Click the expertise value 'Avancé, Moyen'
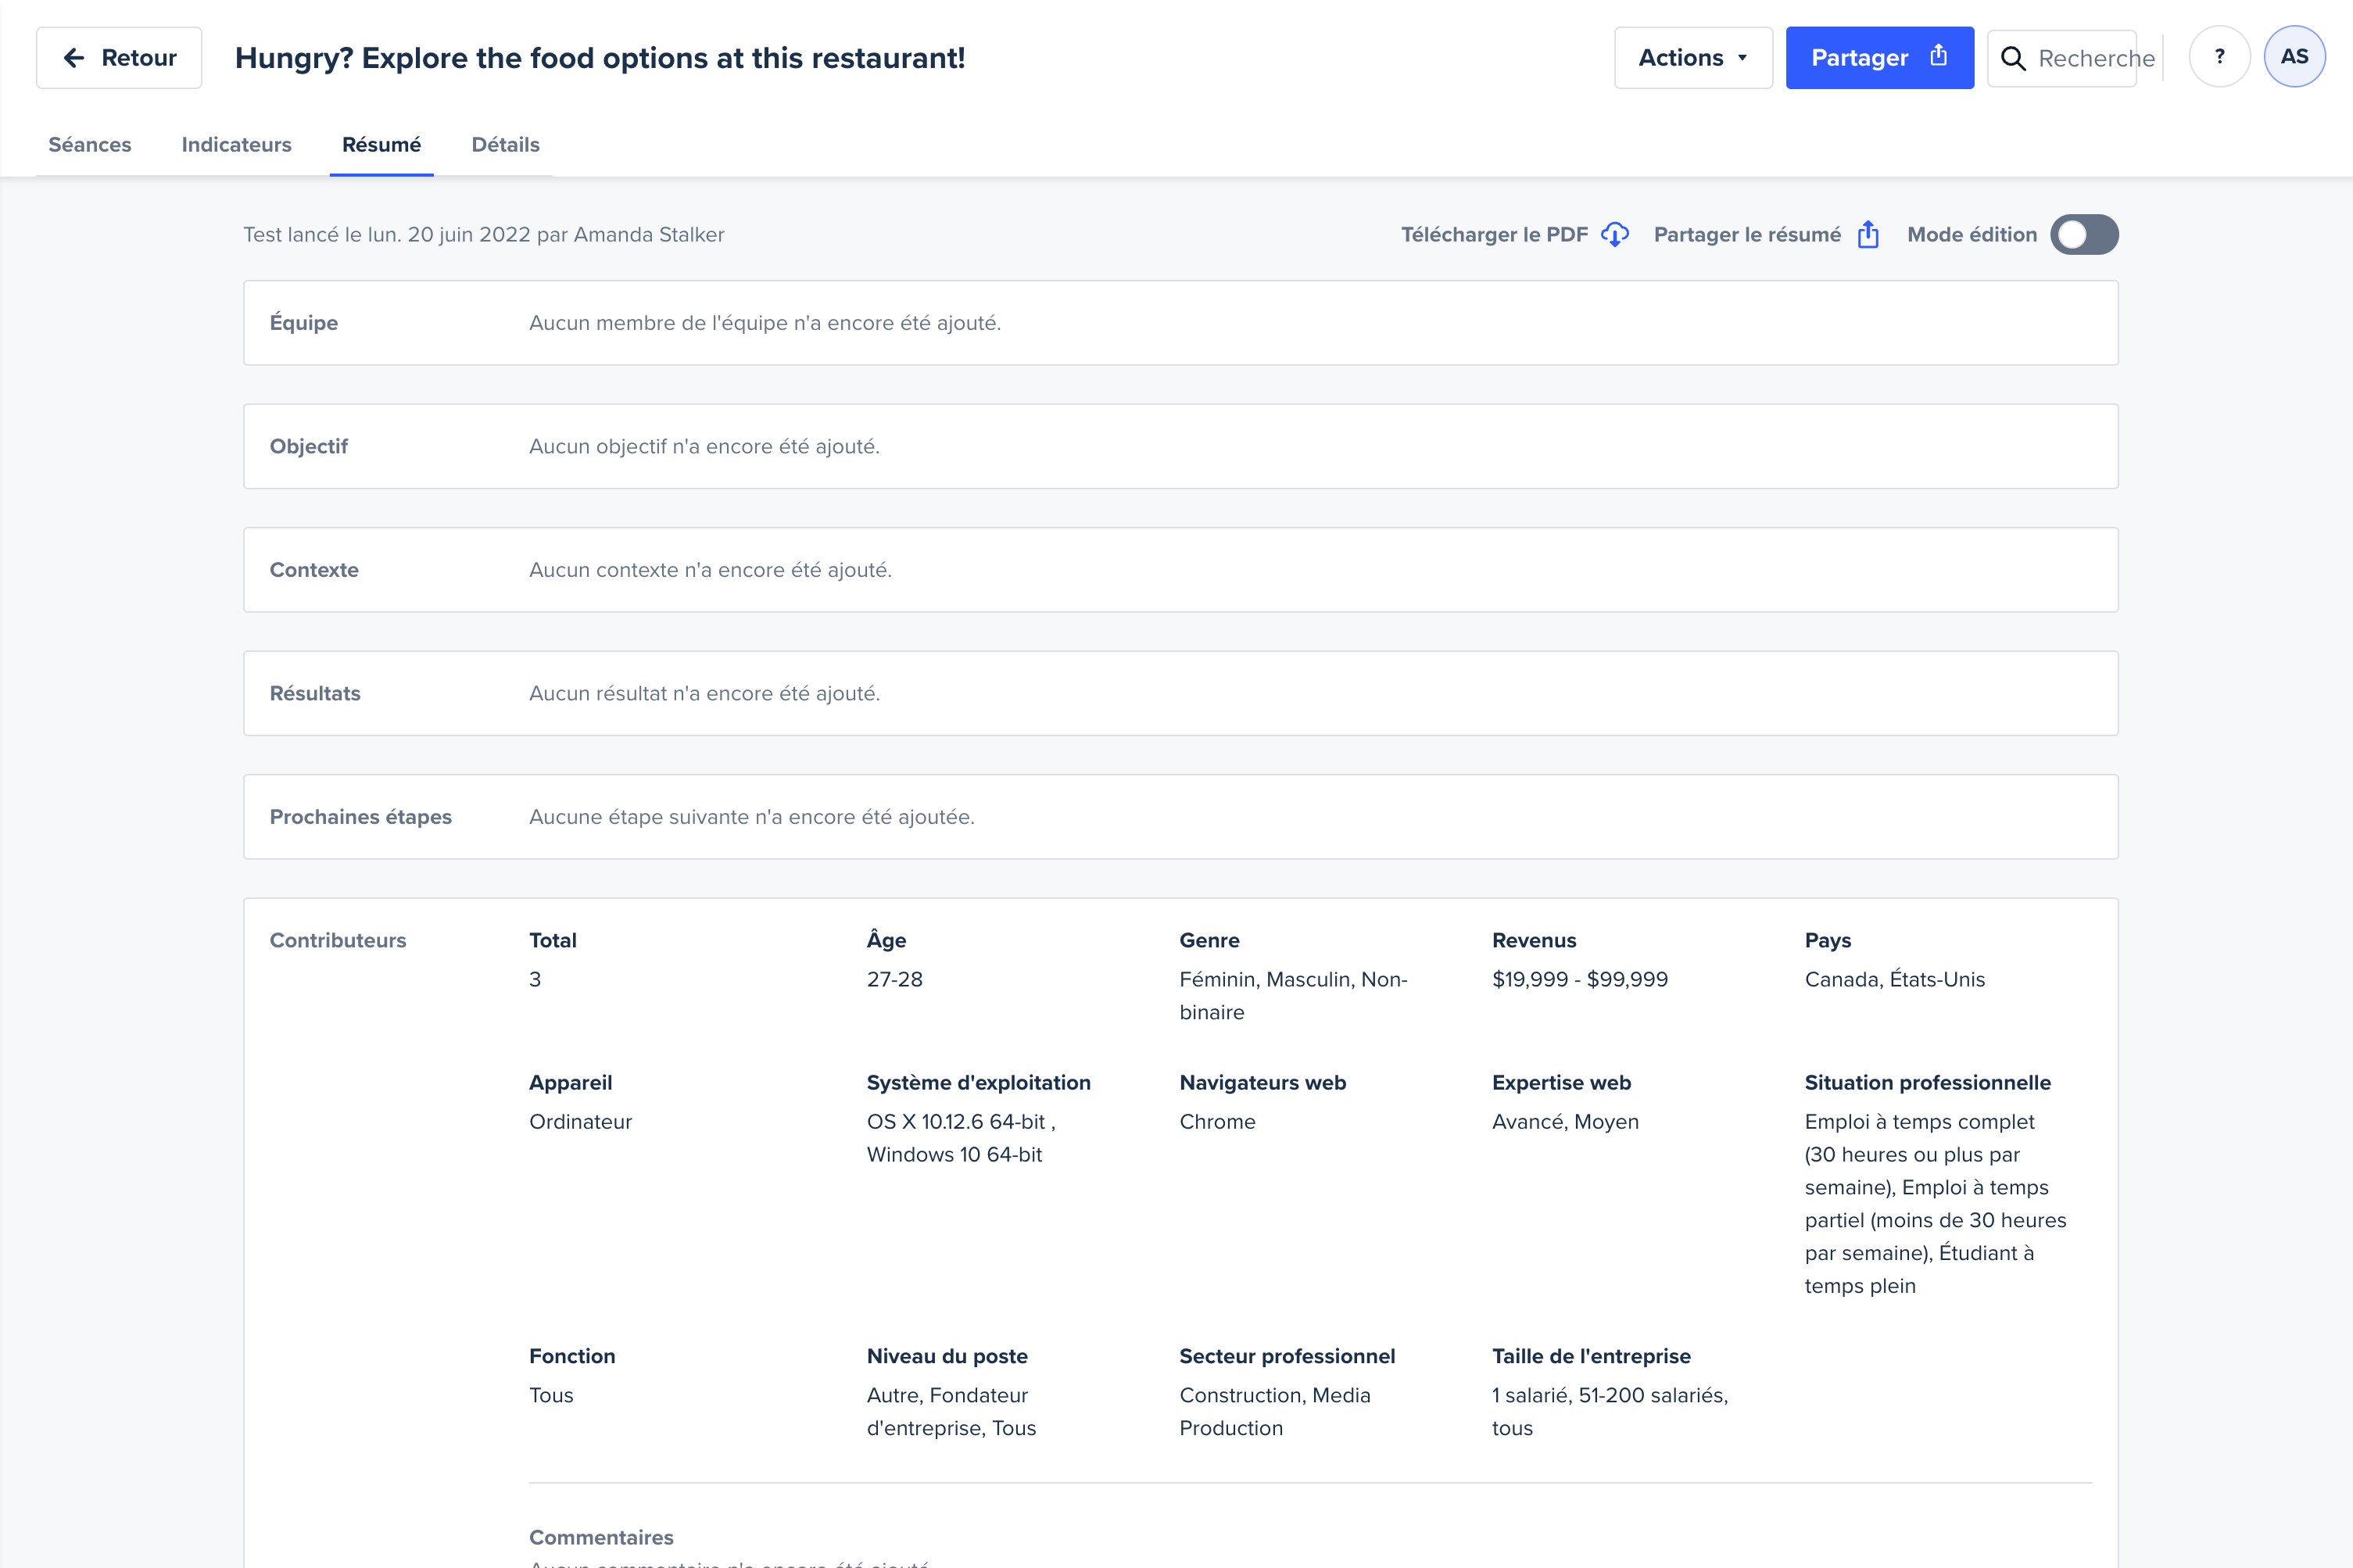Image resolution: width=2353 pixels, height=1568 pixels. [x=1565, y=1122]
